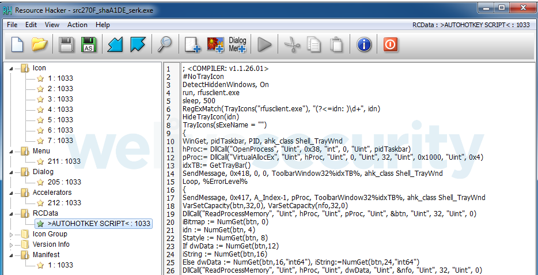The image size is (538, 275).
Task: Click the Save floppy disk icon
Action: coord(67,44)
